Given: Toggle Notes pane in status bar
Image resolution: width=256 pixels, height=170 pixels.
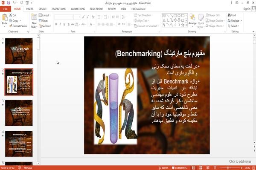Looking at the screenshot, I should point(163,168).
